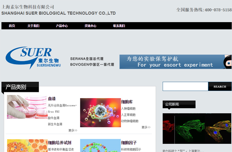The image size is (232, 152).
Task: Open the 胎牛血清 product link
Action: point(54,118)
